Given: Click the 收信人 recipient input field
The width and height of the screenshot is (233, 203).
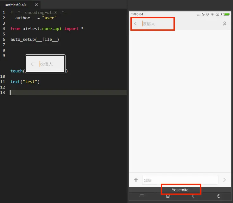Looking at the screenshot, I should point(158,24).
